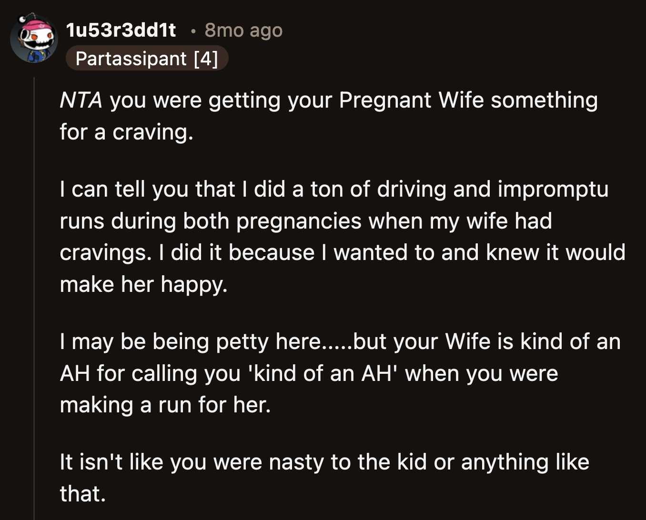The width and height of the screenshot is (646, 520).
Task: Click the first paragraph of the comment
Action: click(x=286, y=115)
